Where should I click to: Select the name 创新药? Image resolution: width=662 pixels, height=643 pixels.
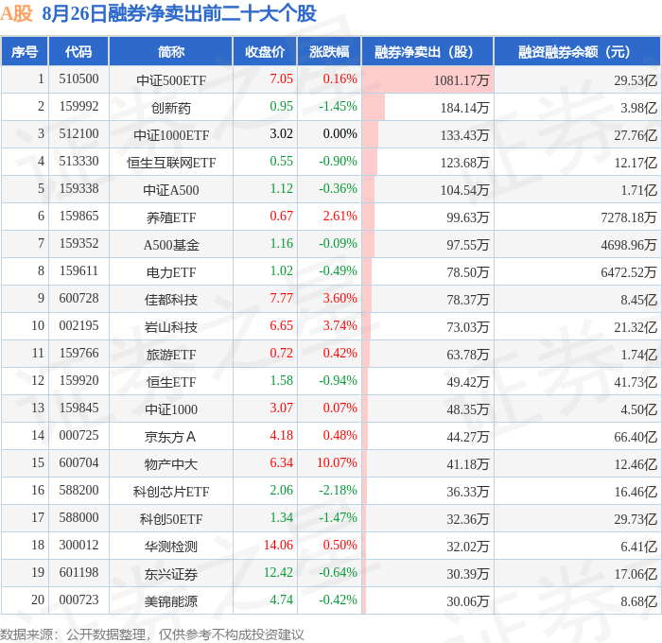[x=171, y=108]
